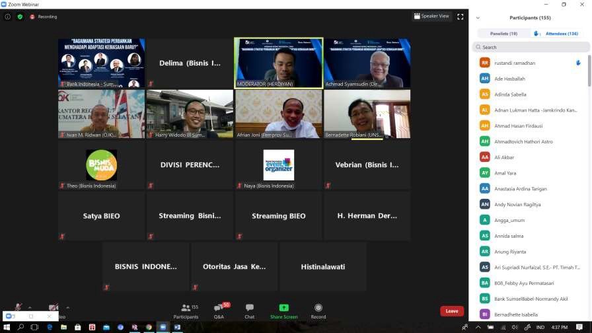This screenshot has width=592, height=333.
Task: Expand video options arrow beside camera
Action: (x=67, y=307)
